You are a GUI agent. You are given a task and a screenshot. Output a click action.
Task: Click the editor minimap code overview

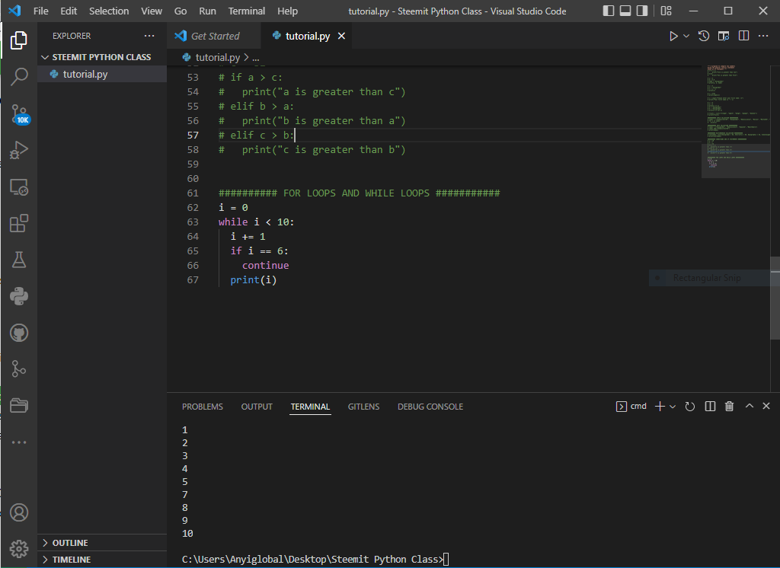point(735,114)
